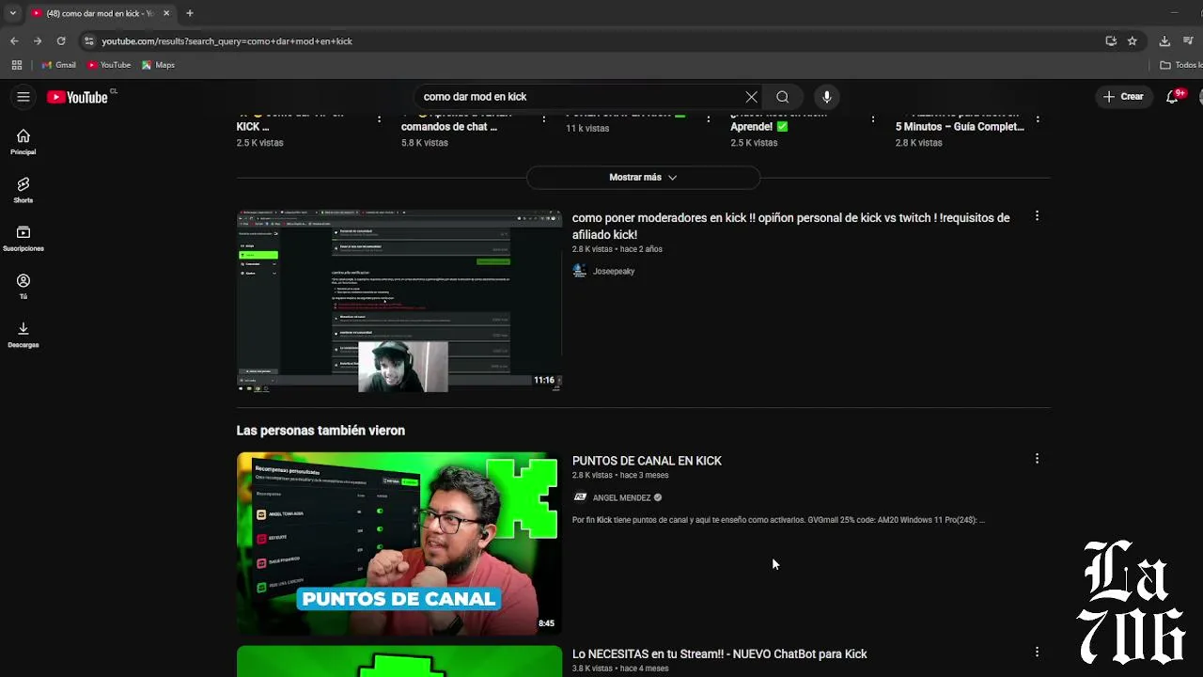Screen dimensions: 1203x677
Task: Open options menu for NUEVO ChatBot video
Action: coord(1037,652)
